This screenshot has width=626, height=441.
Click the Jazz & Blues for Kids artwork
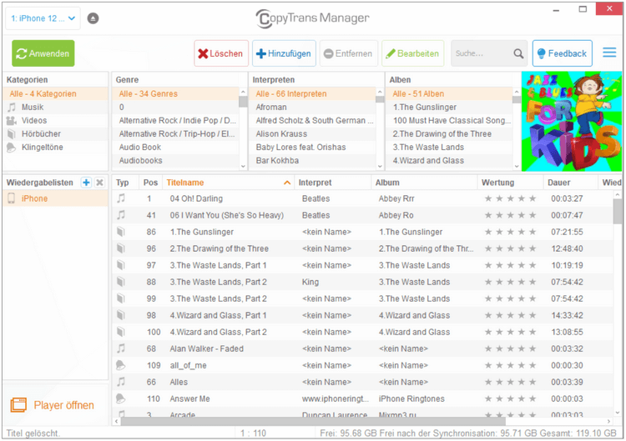coord(572,121)
